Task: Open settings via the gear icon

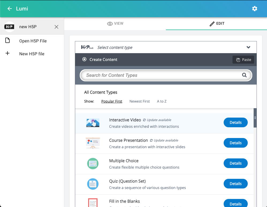Action: (254, 8)
